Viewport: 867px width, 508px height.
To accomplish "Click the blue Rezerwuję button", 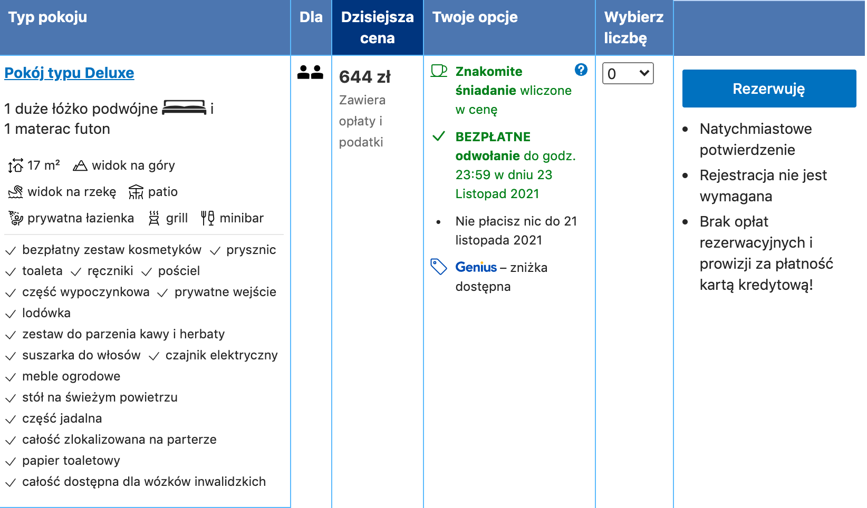I will (768, 89).
